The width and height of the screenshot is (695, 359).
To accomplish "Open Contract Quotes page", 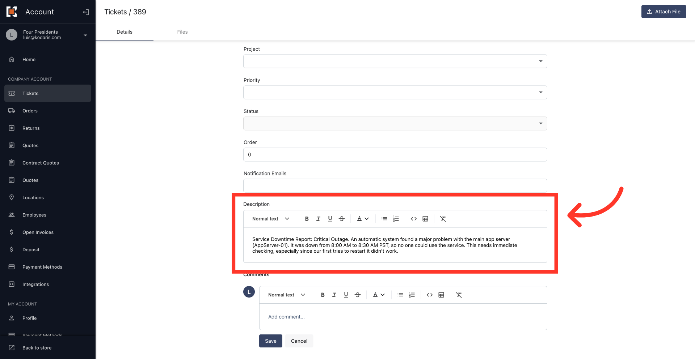I will tap(48, 163).
